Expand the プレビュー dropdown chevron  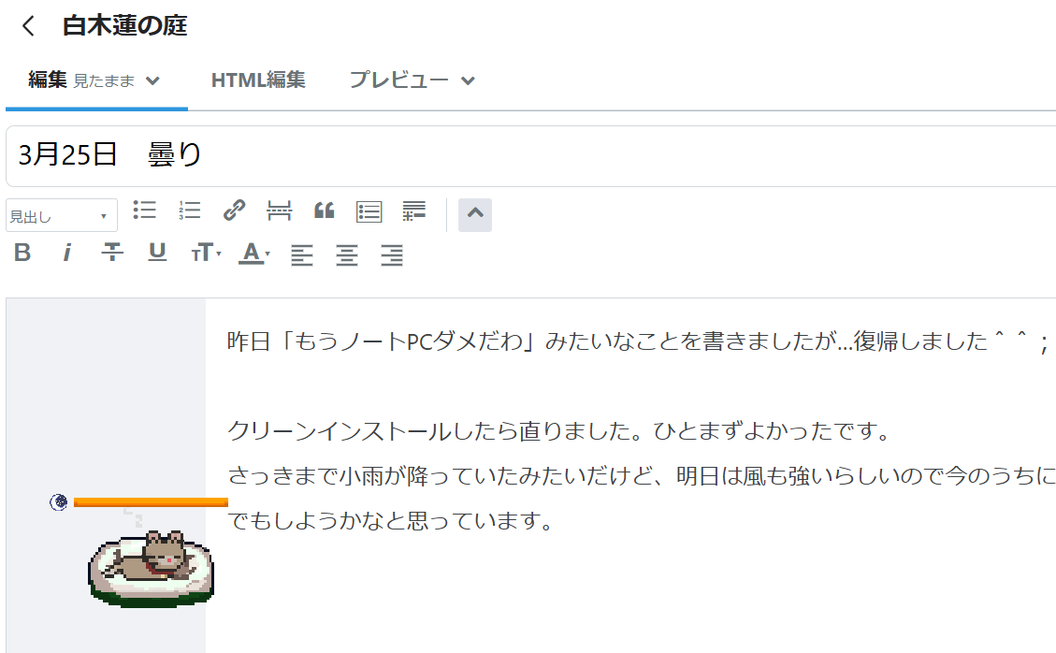(x=468, y=81)
